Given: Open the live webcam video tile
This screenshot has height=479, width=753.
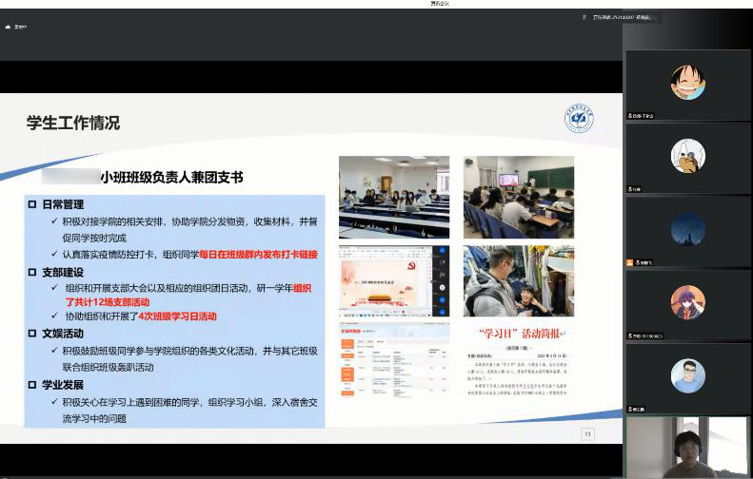Looking at the screenshot, I should pyautogui.click(x=687, y=448).
